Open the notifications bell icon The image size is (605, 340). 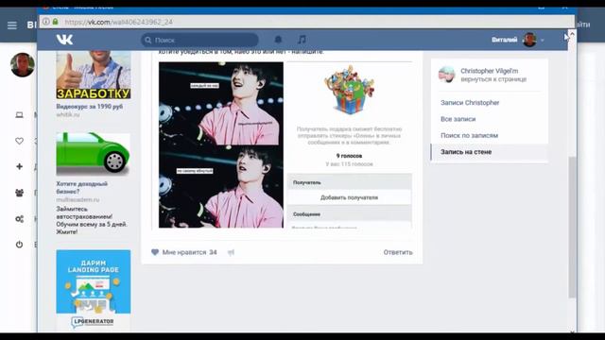pos(278,40)
